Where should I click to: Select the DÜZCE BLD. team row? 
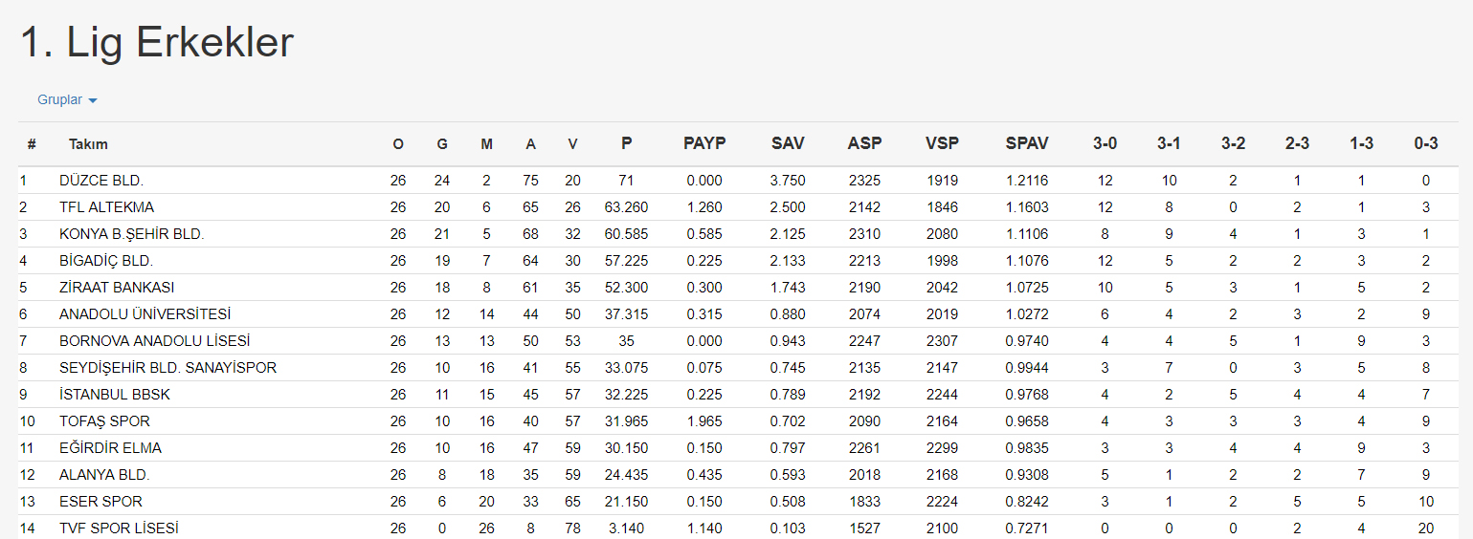click(x=101, y=181)
